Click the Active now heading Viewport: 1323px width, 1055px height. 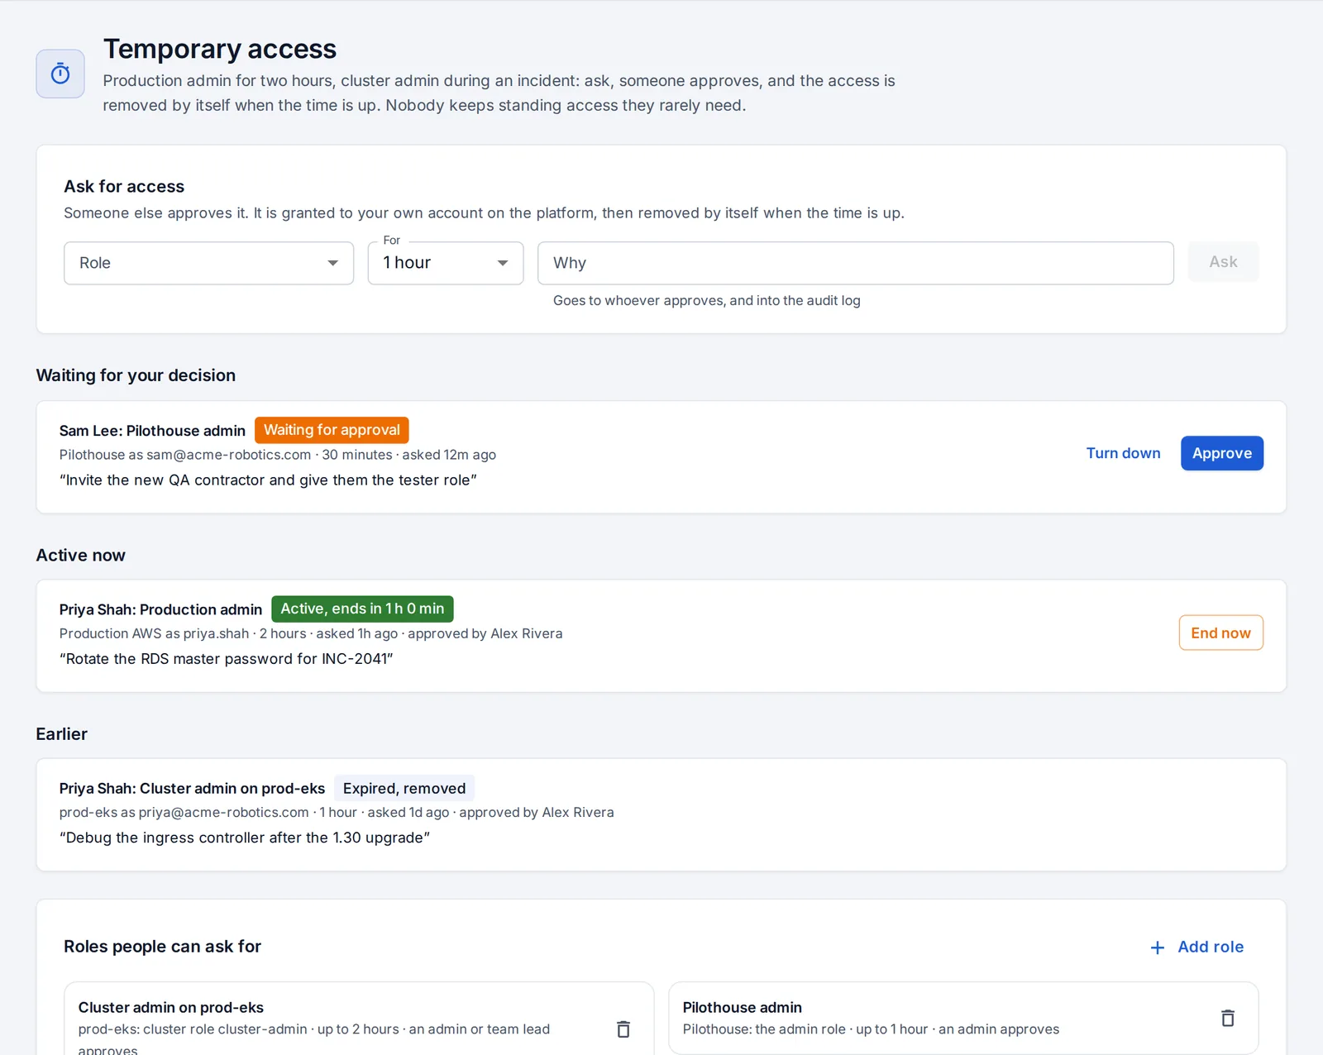(x=81, y=556)
